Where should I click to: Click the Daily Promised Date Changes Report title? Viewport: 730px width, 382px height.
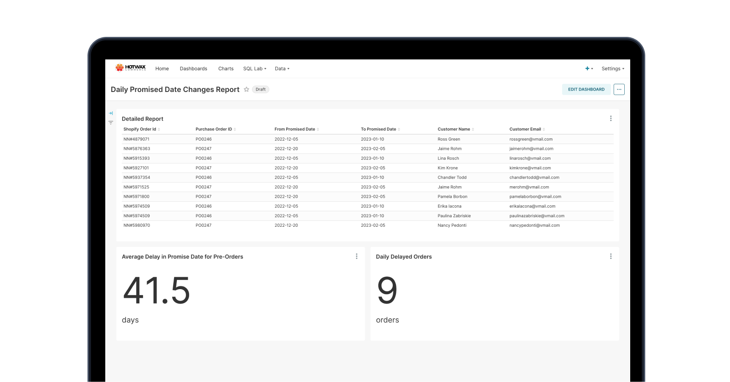pos(175,89)
